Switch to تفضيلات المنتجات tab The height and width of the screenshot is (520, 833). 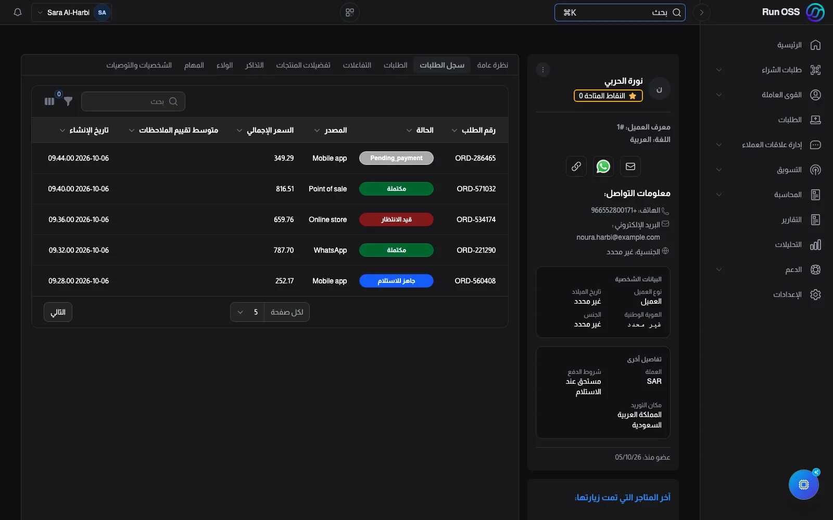point(303,65)
